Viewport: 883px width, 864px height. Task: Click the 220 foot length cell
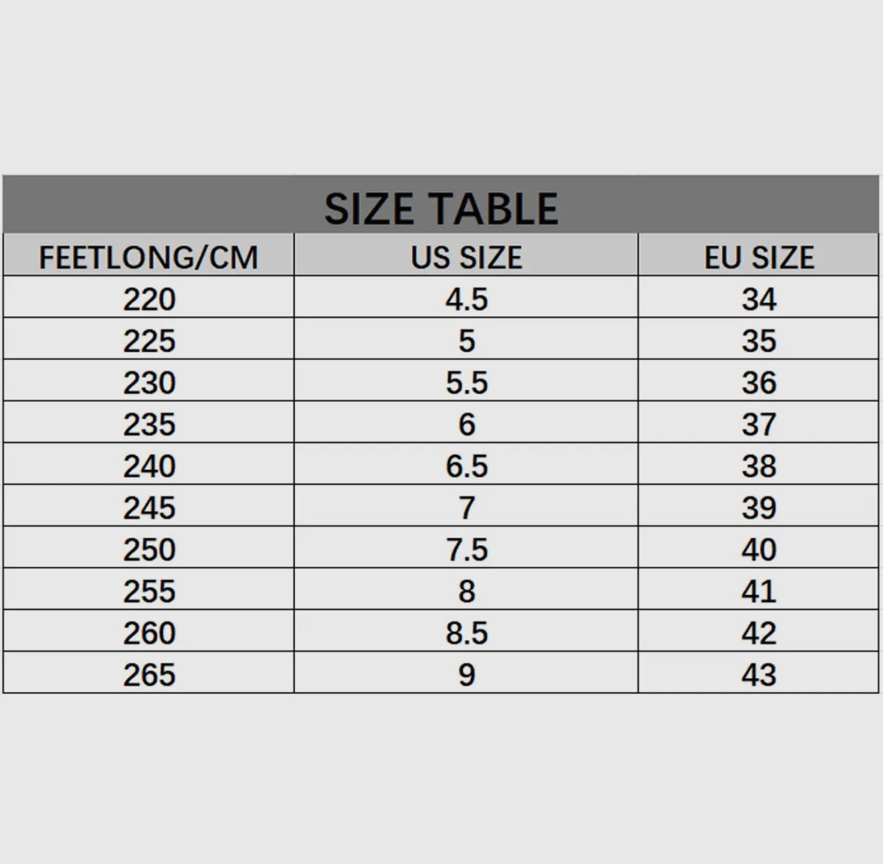click(149, 299)
